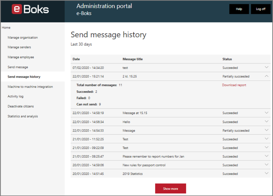Open the Activity log page
This screenshot has width=273, height=196.
tap(16, 96)
